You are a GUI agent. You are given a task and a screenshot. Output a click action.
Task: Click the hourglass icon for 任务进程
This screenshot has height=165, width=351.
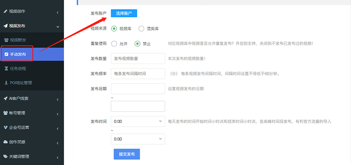(6, 68)
